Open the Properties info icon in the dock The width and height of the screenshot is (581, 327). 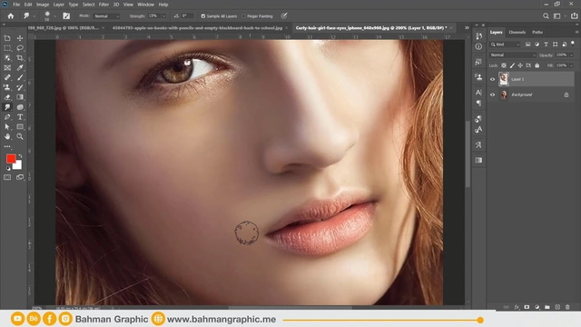(x=478, y=46)
